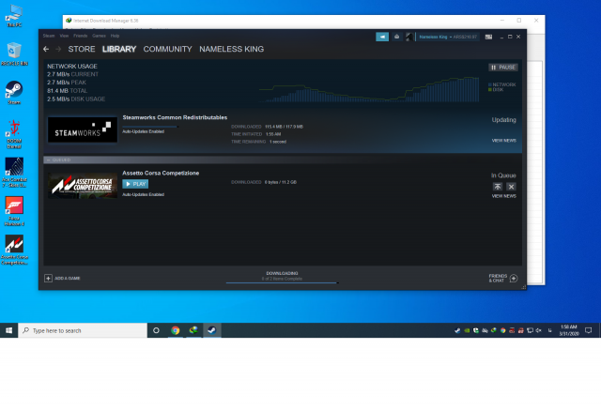Click View News for Steamworks Common Redistributables

tap(503, 140)
